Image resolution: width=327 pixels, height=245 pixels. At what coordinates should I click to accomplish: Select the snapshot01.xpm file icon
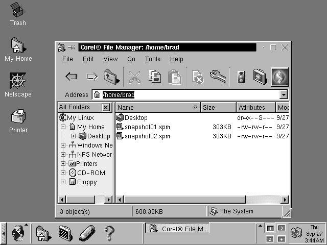pos(120,127)
